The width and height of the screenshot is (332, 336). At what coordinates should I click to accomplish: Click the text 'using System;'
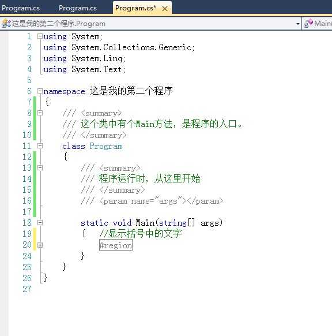pos(73,36)
